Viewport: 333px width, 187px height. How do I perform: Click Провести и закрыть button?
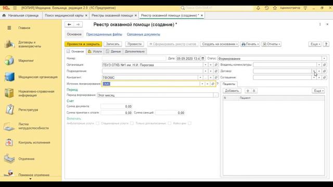click(83, 44)
